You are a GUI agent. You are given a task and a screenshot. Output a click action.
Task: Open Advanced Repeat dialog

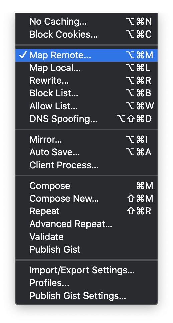pyautogui.click(x=86, y=224)
